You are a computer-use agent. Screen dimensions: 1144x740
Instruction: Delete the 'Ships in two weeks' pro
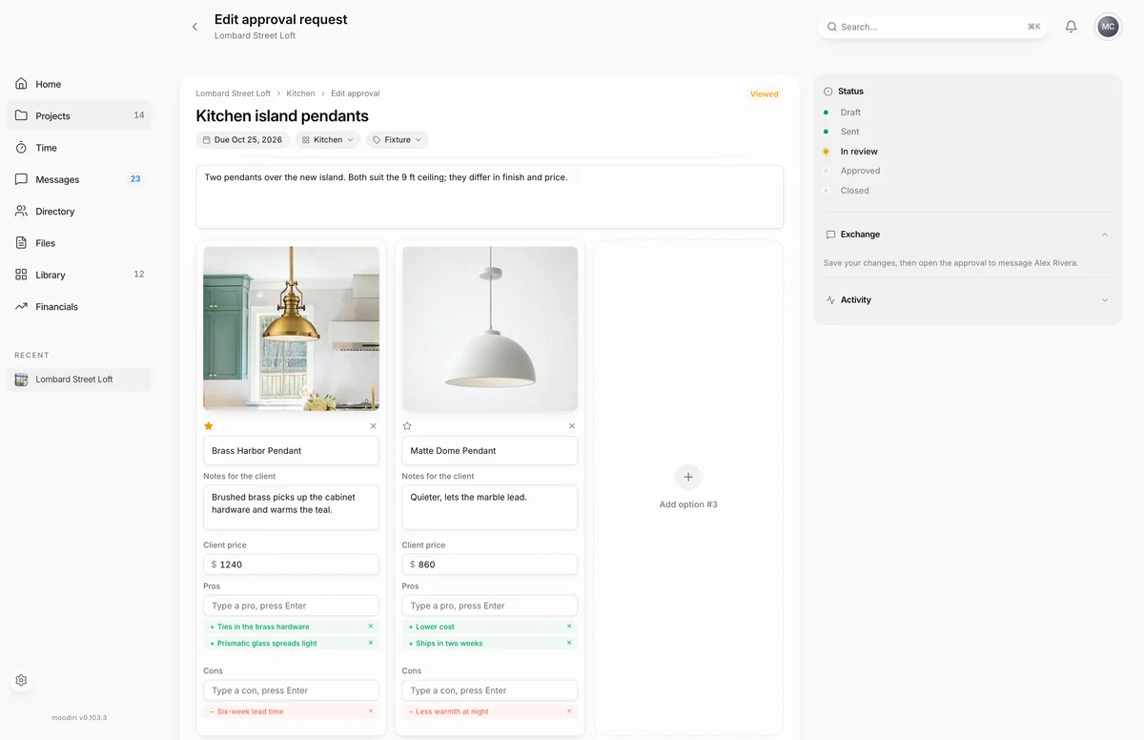[569, 643]
